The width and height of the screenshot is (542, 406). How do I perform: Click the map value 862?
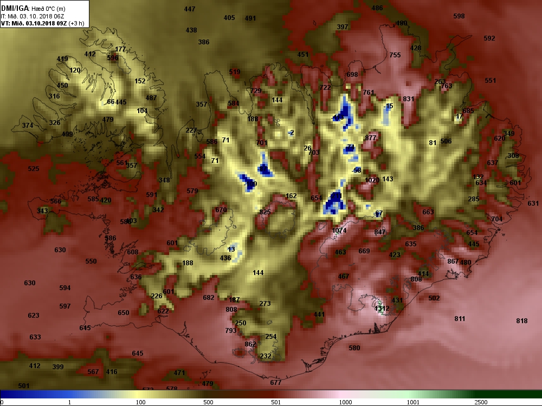tap(250, 344)
